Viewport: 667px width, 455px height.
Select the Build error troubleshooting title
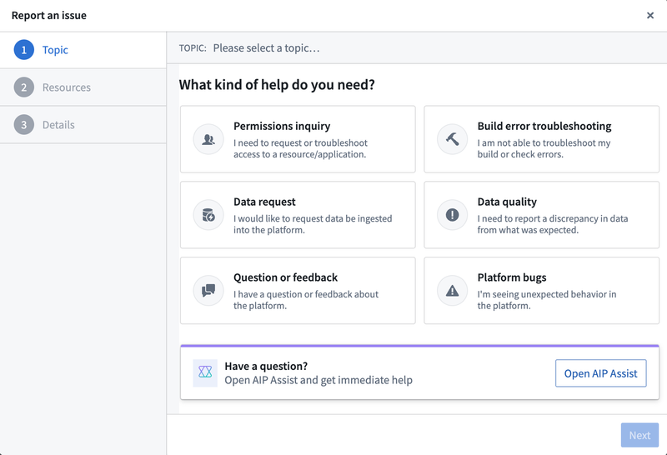point(544,127)
